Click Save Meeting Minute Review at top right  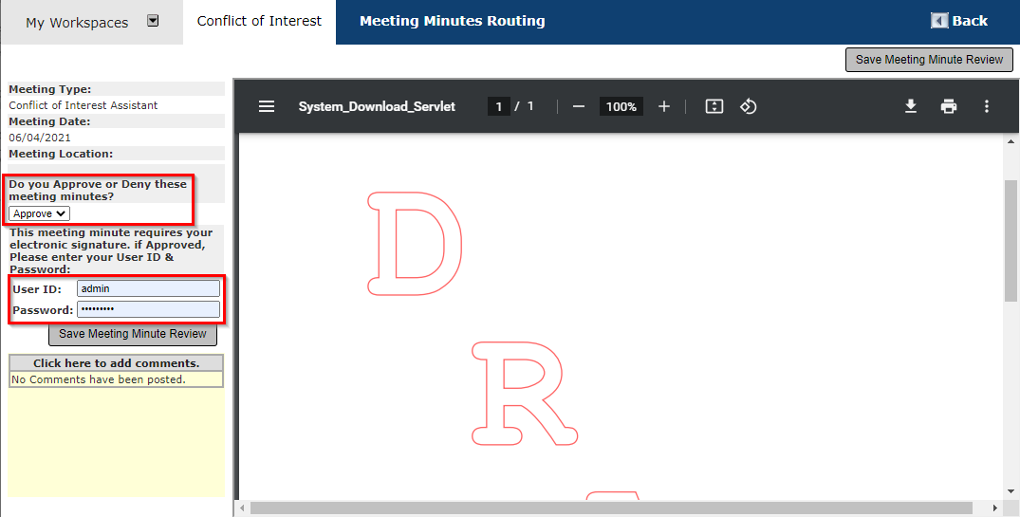[x=929, y=60]
